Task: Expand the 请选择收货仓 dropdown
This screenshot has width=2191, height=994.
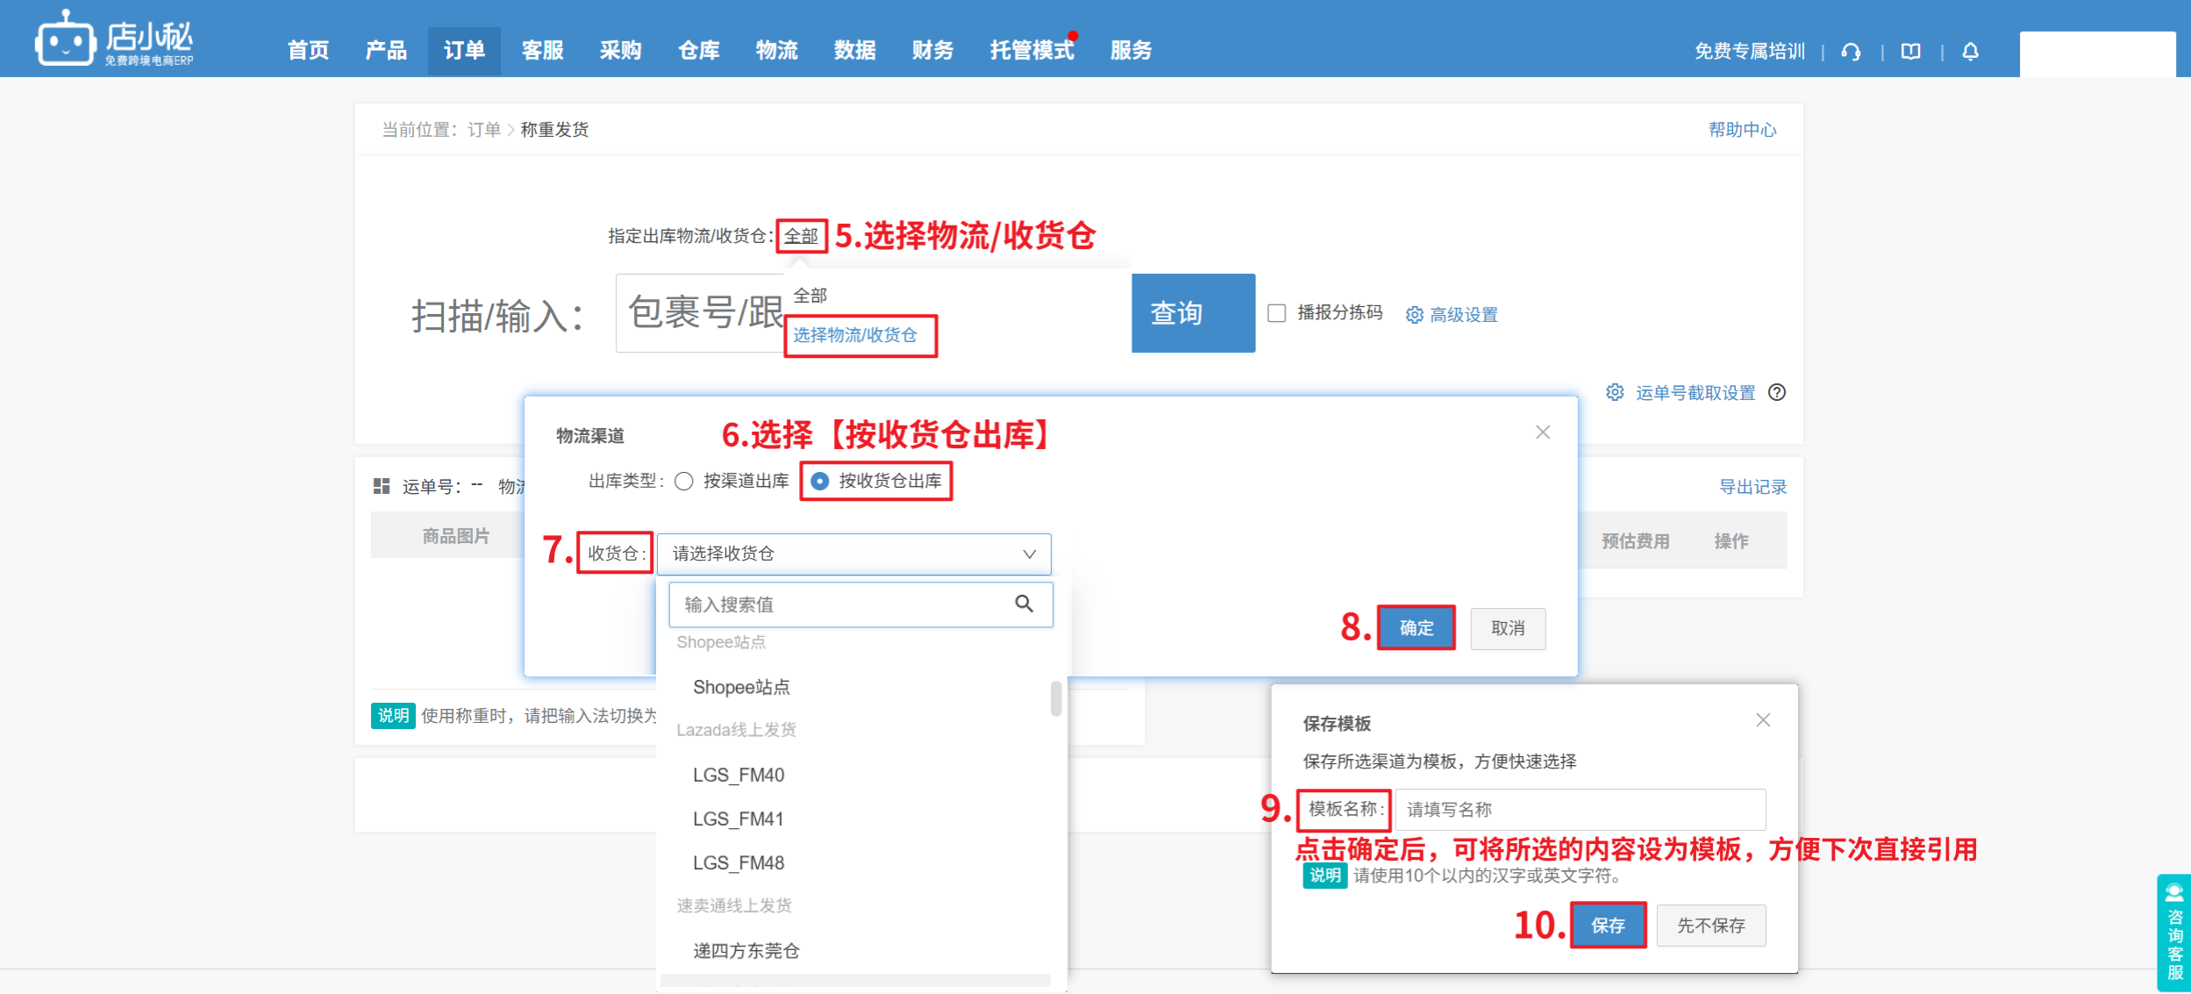Action: click(x=853, y=554)
